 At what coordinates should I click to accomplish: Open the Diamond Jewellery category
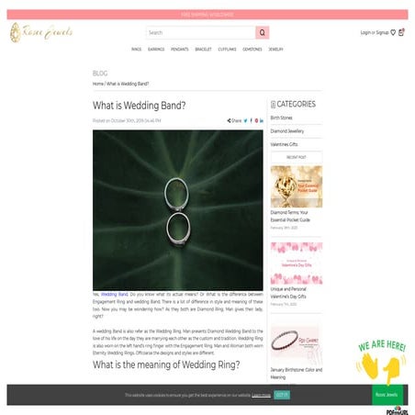(x=287, y=131)
